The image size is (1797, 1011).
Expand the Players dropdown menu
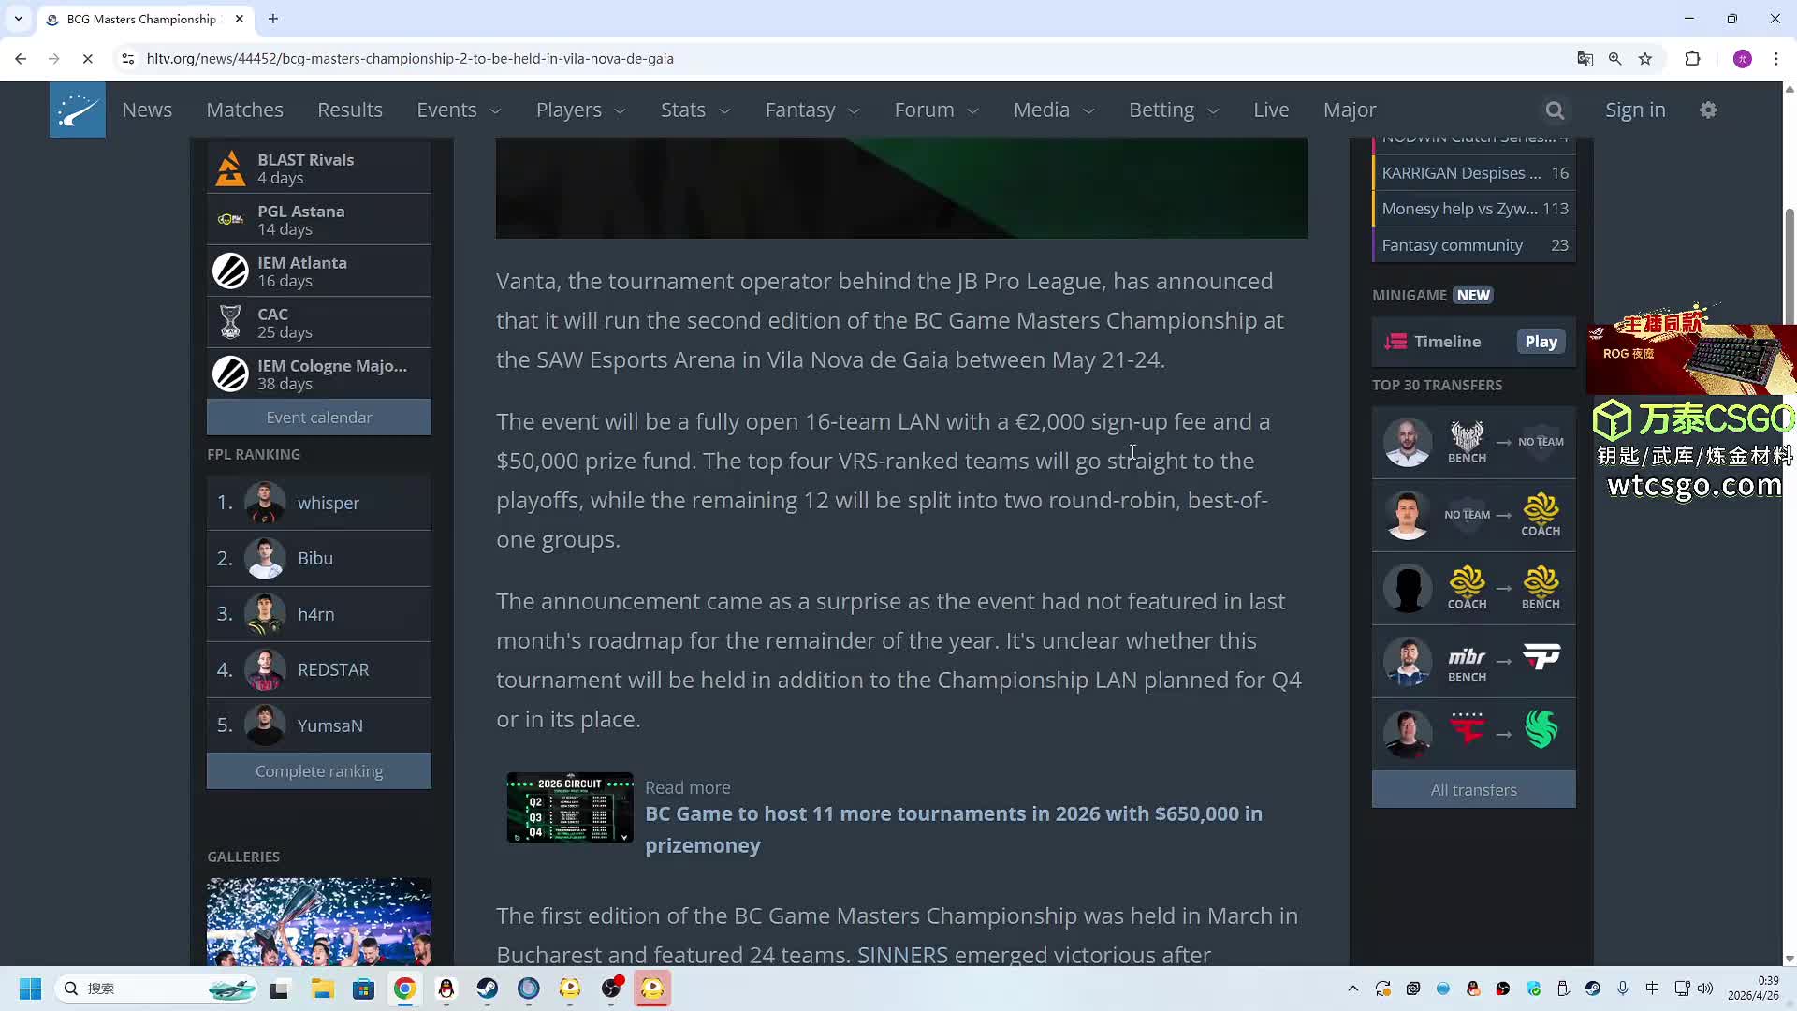[x=580, y=110]
